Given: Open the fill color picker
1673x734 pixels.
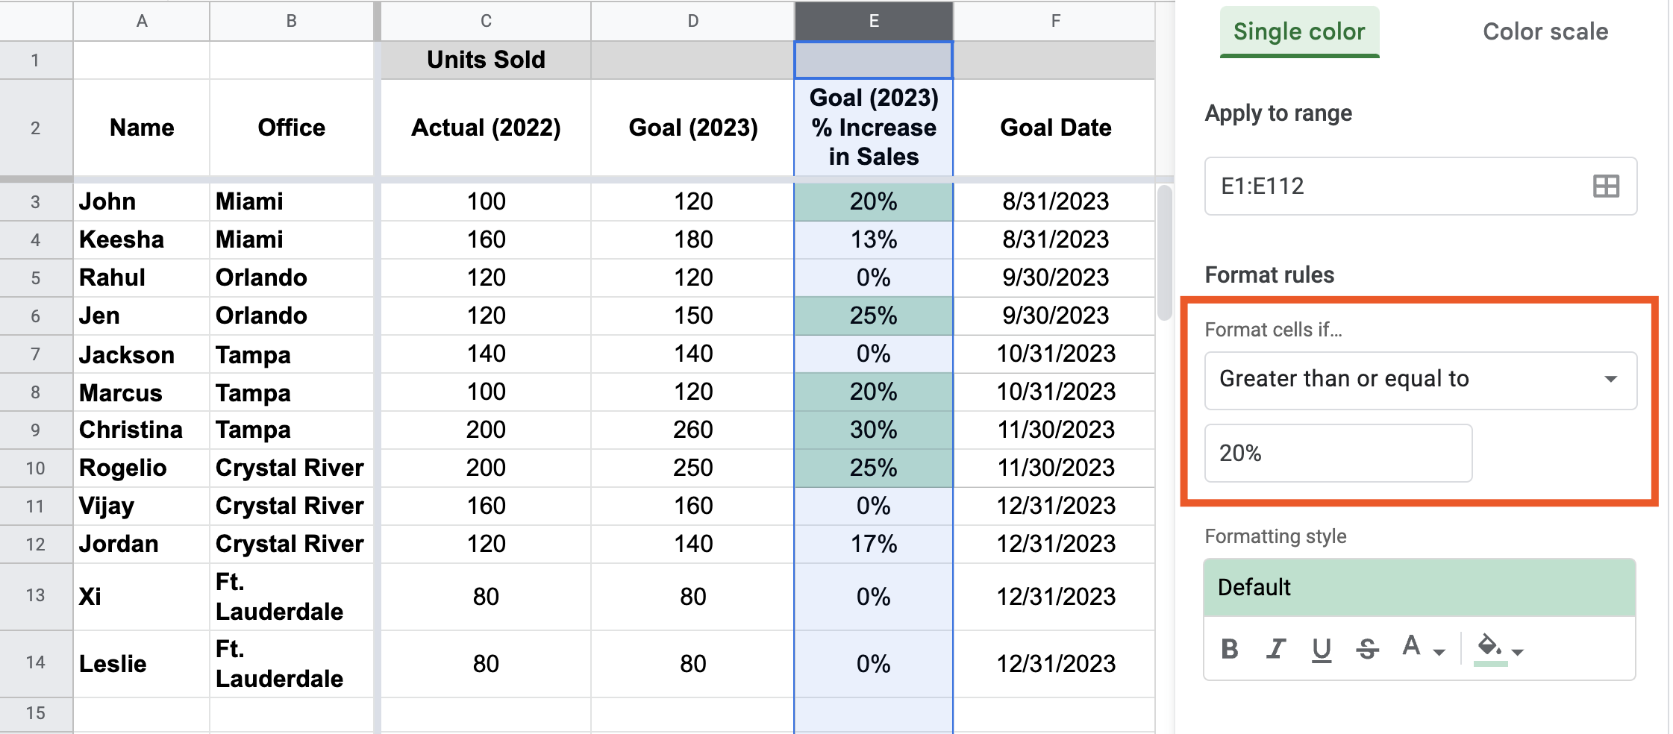Looking at the screenshot, I should [x=1498, y=649].
